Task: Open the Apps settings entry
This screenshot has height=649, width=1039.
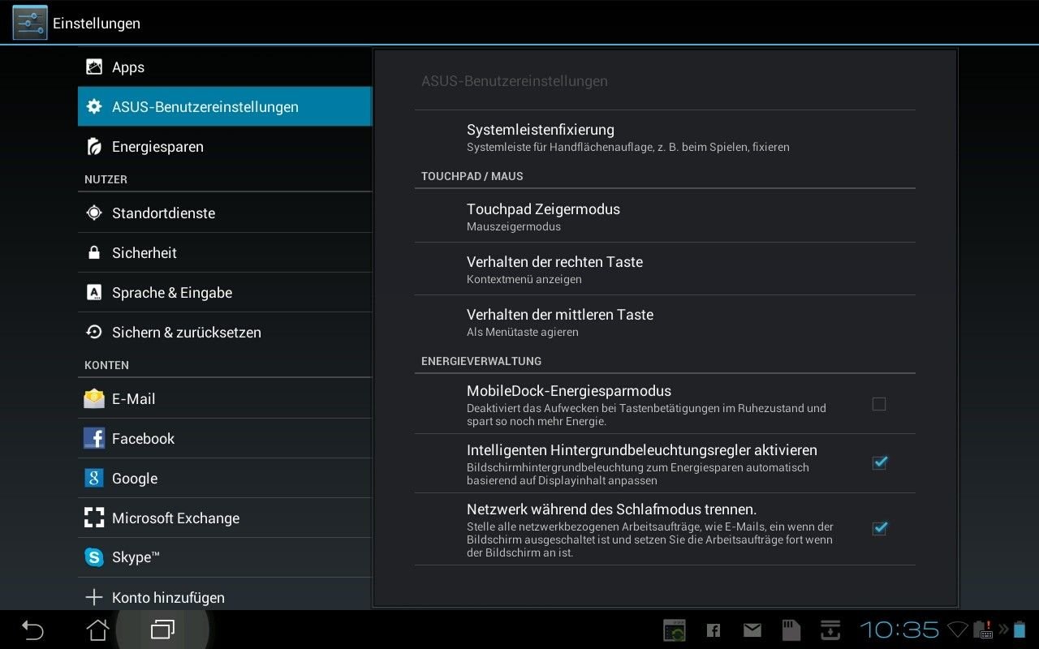Action: point(225,67)
